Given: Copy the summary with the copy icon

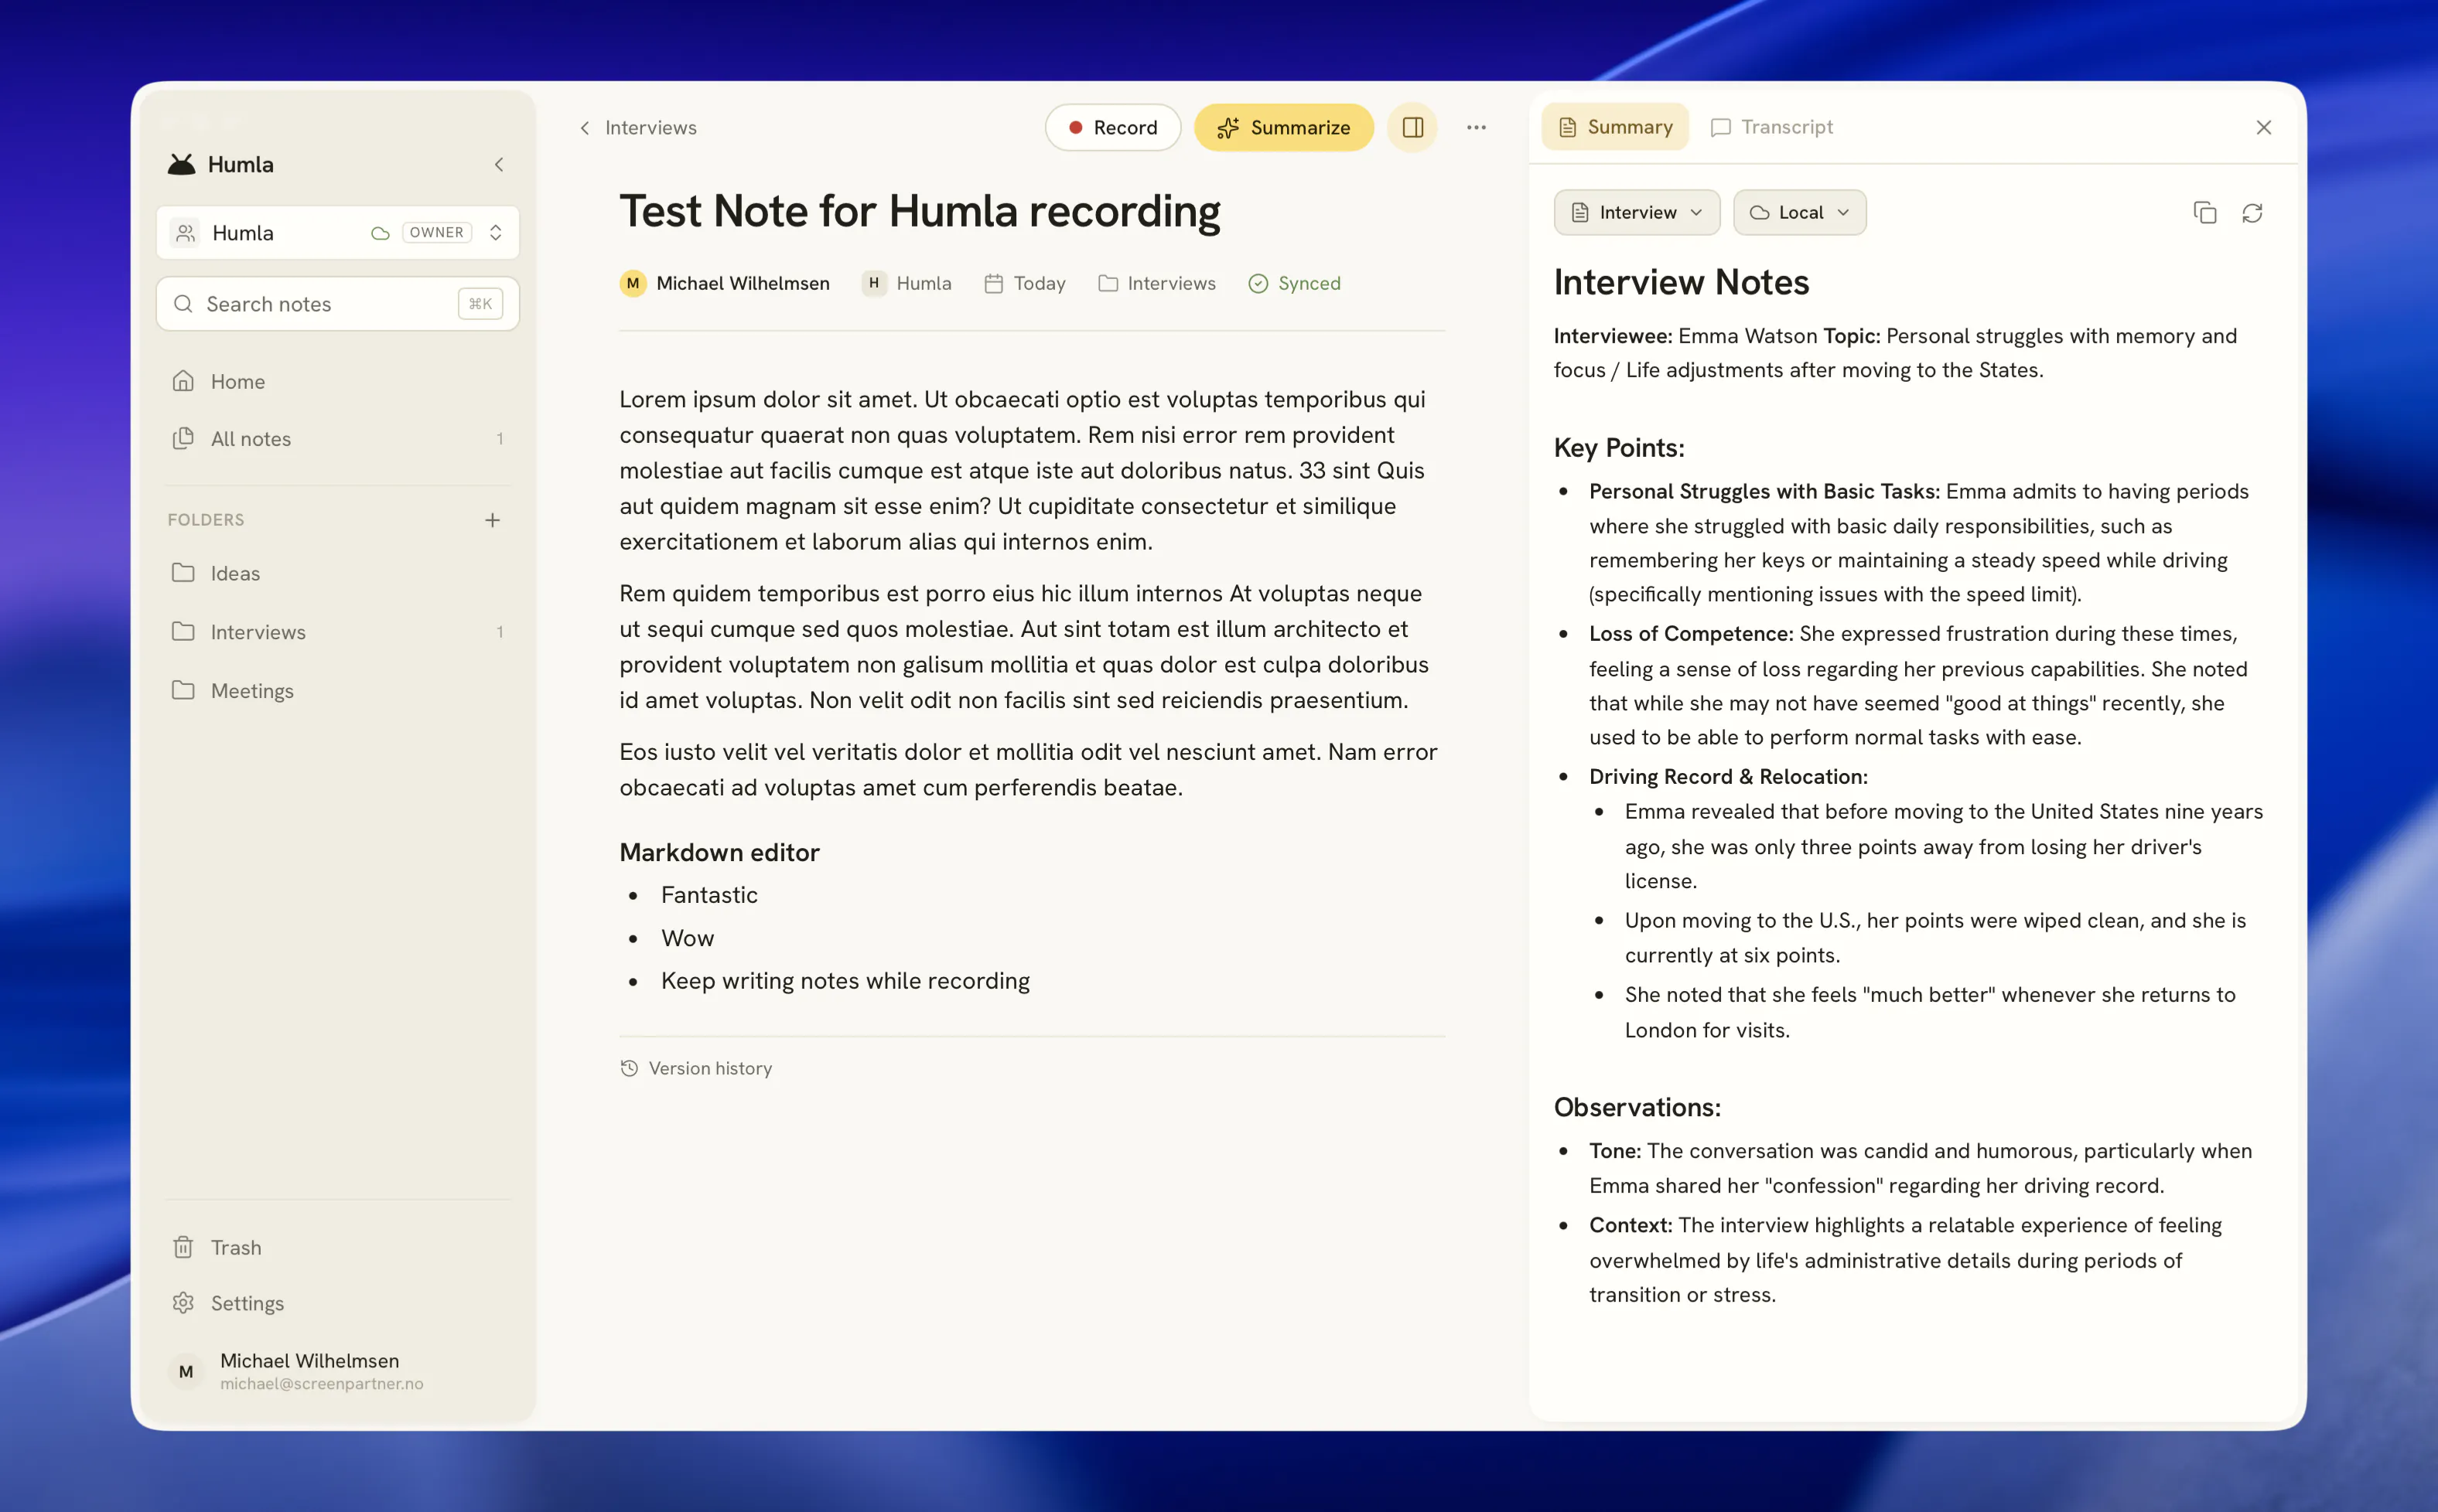Looking at the screenshot, I should pyautogui.click(x=2205, y=212).
